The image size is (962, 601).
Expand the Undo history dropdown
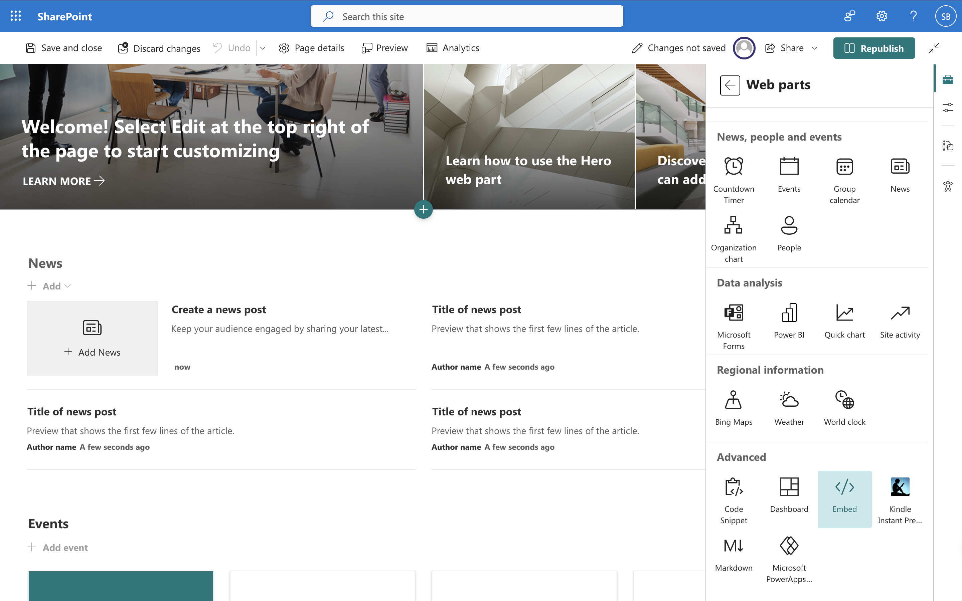click(263, 48)
